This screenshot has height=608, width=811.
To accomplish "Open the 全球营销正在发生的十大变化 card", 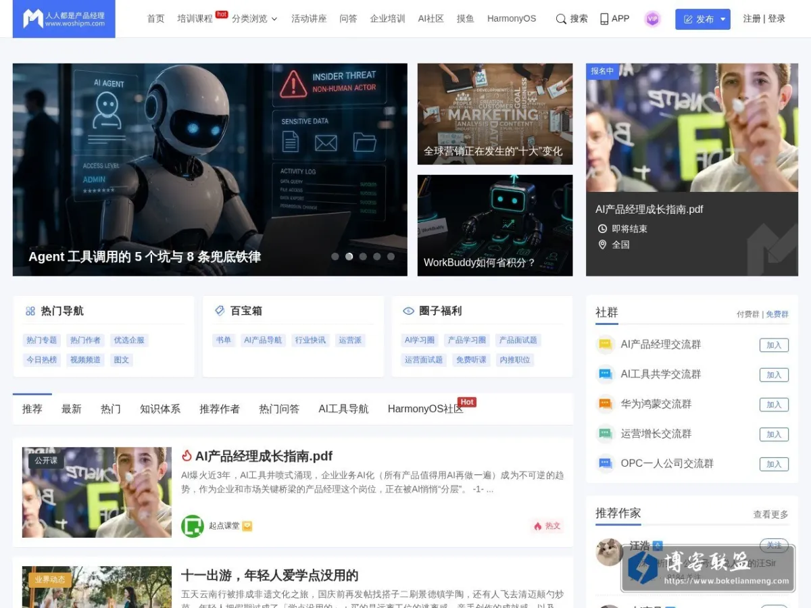I will point(495,114).
